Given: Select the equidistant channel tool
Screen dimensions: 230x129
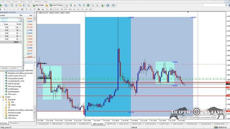Looking at the screenshot, I should (x=22, y=9).
